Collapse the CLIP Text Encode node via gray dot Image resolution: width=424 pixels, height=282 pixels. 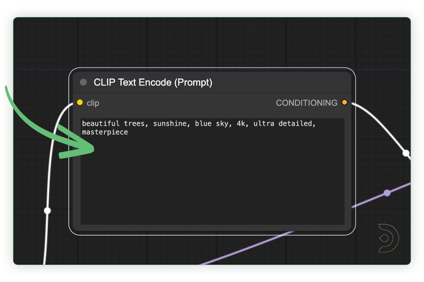(84, 82)
